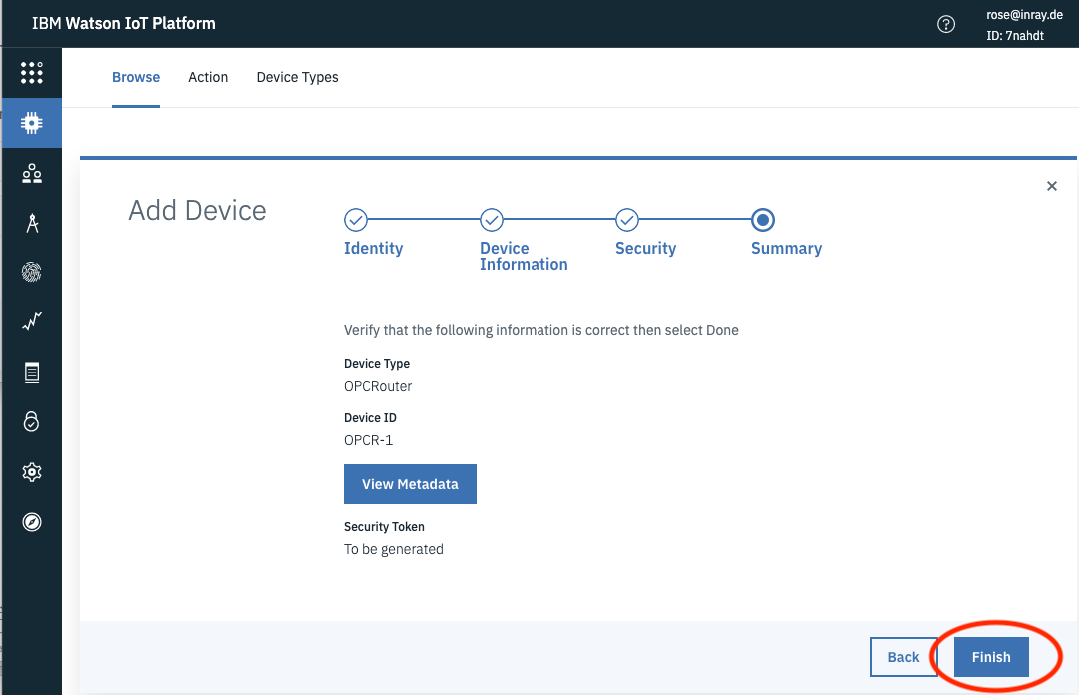This screenshot has height=695, width=1079.
Task: Select the Devices chip icon in sidebar
Action: tap(32, 123)
